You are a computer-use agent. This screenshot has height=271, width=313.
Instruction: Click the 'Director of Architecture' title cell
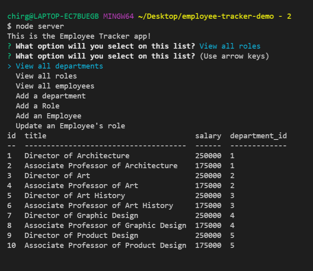[77, 156]
